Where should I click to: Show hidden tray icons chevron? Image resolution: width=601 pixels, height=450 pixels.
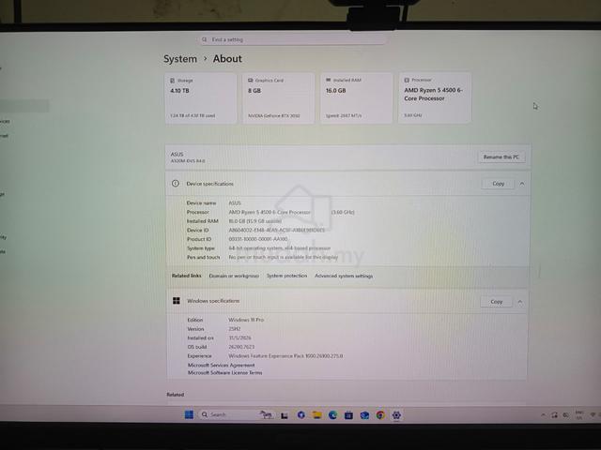click(x=543, y=414)
